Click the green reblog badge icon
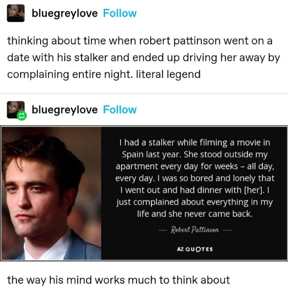 (x=22, y=116)
